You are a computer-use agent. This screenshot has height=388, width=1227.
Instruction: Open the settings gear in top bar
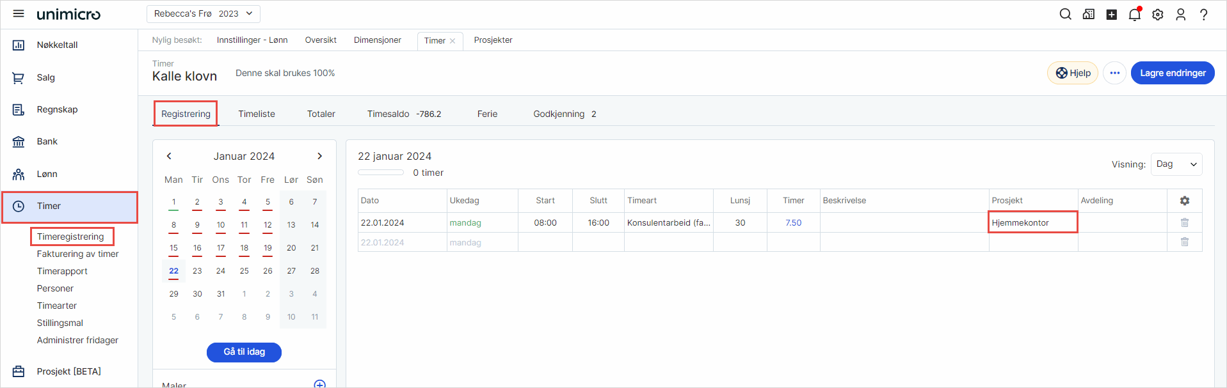(1157, 15)
